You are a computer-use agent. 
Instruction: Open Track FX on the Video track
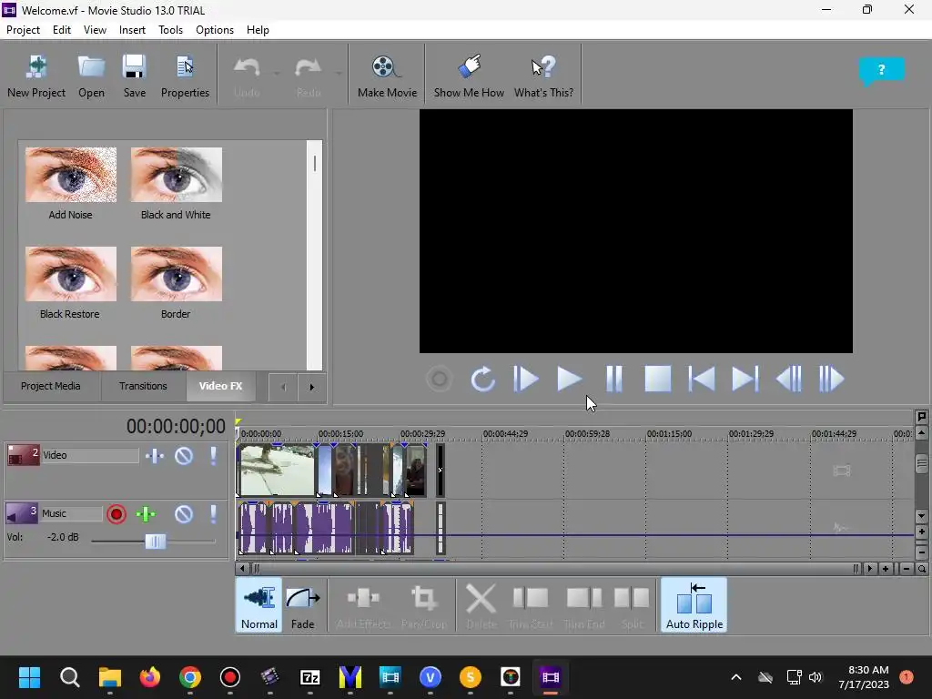click(x=155, y=456)
